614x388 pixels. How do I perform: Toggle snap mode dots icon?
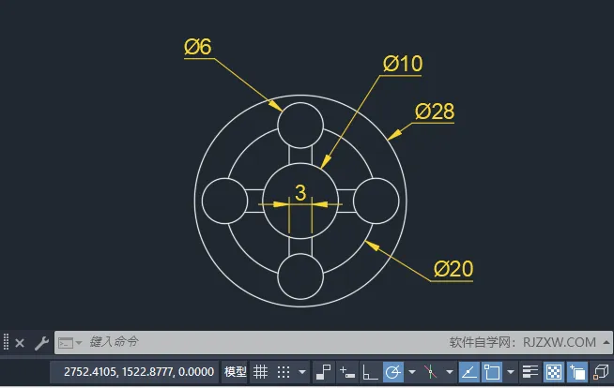click(x=284, y=372)
